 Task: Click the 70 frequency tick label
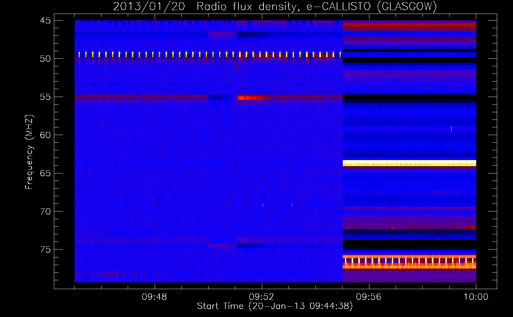[x=45, y=211]
